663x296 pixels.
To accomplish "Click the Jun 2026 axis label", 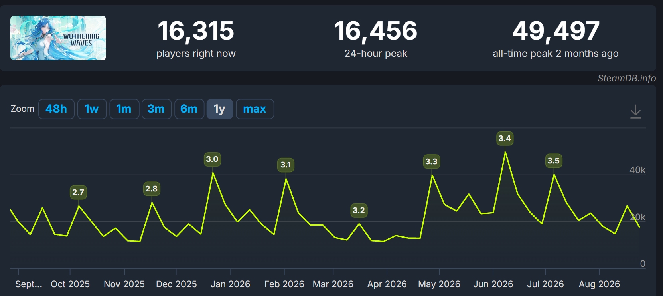I will pos(493,284).
